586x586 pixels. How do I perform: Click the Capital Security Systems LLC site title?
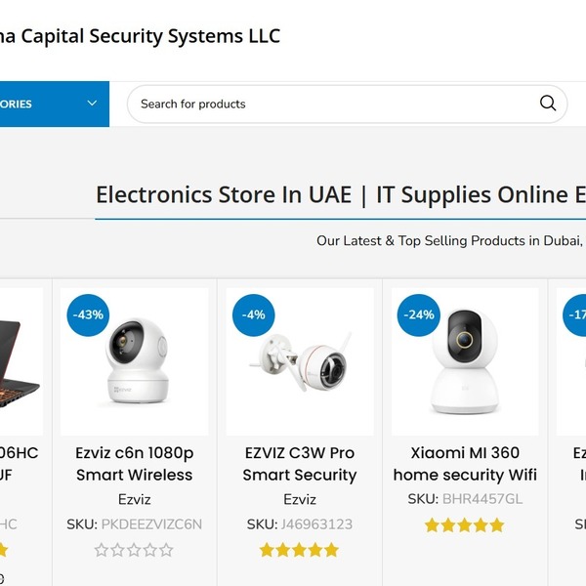(x=140, y=37)
